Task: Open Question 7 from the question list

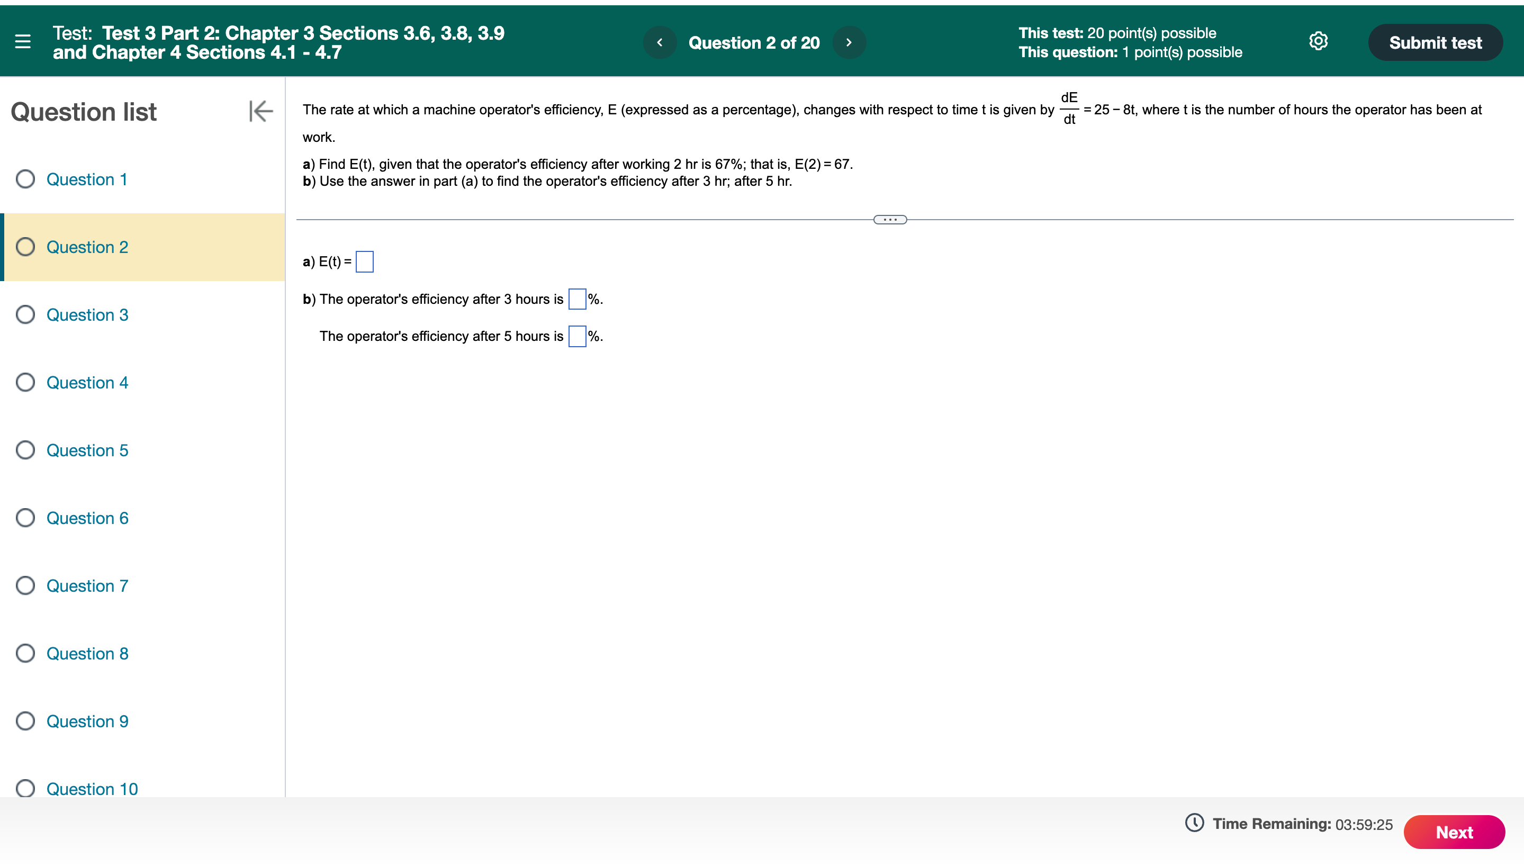Action: click(87, 585)
